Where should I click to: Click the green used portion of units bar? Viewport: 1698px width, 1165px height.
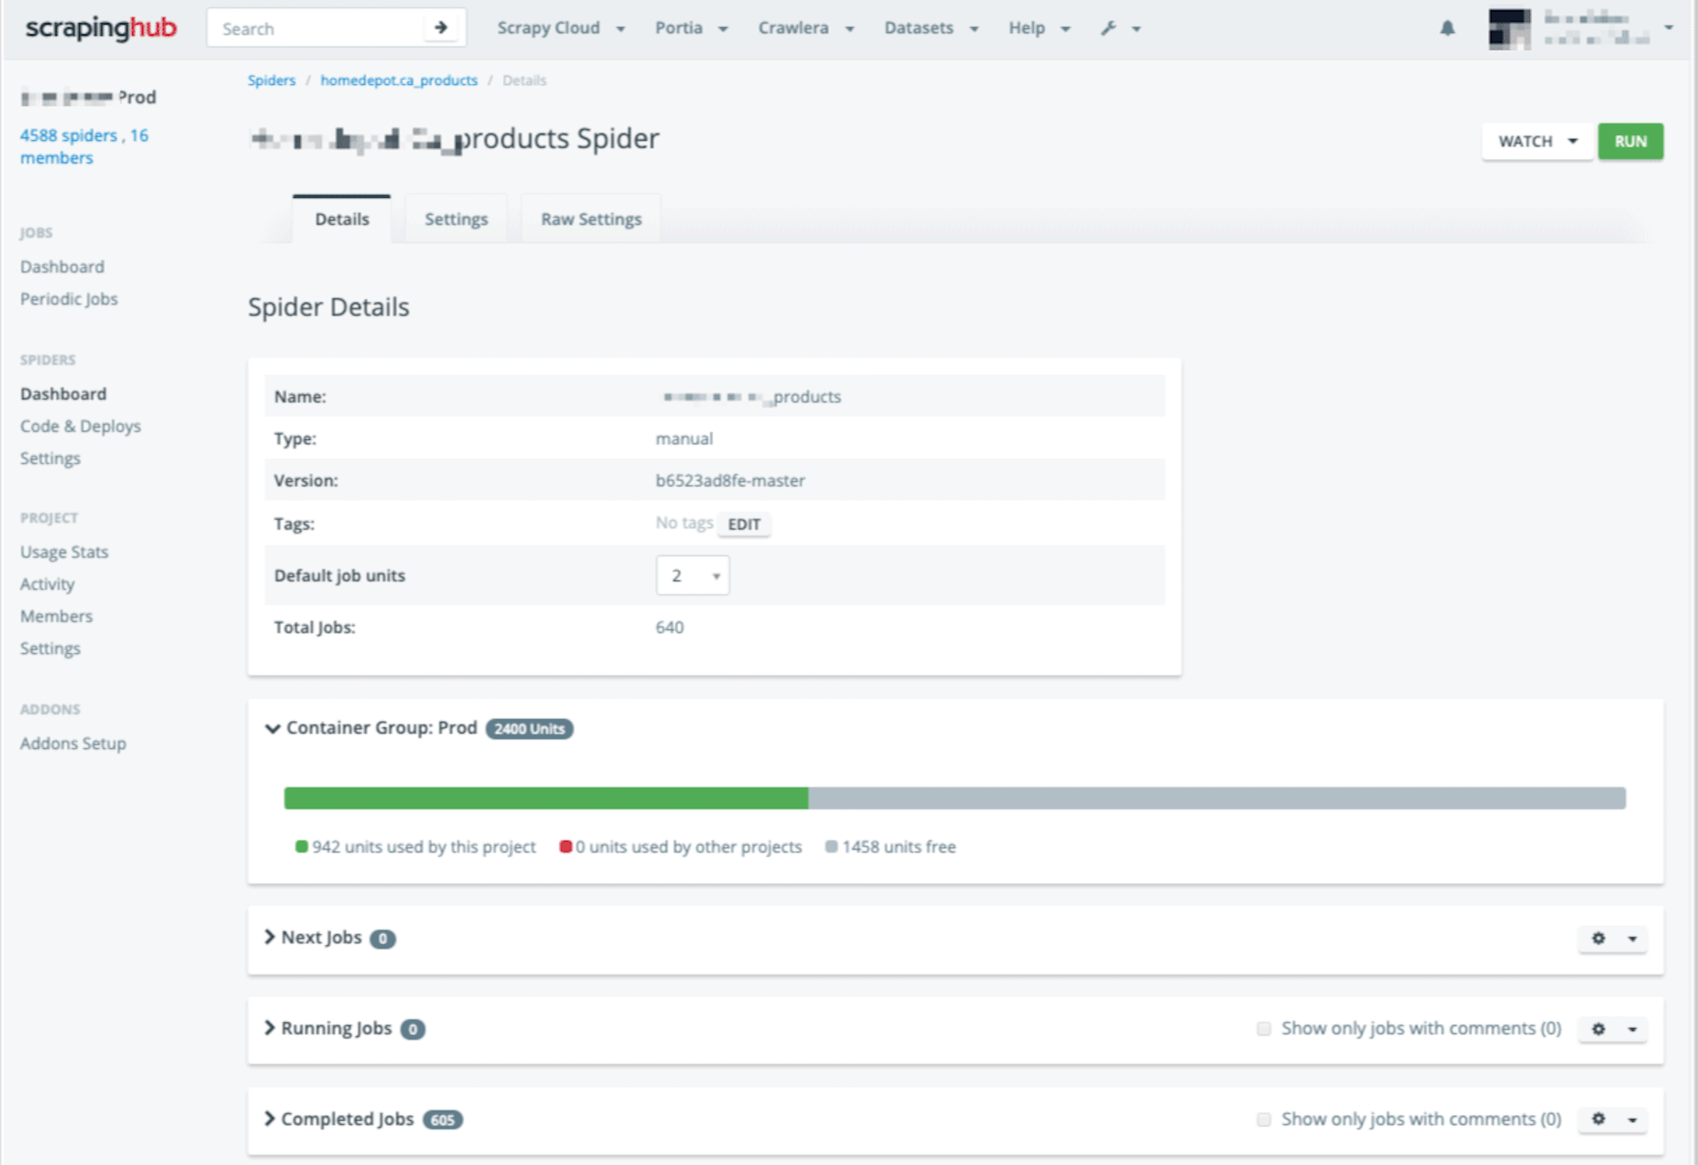tap(546, 798)
